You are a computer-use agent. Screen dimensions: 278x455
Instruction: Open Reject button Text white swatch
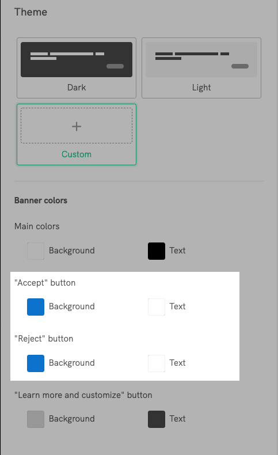click(x=157, y=363)
